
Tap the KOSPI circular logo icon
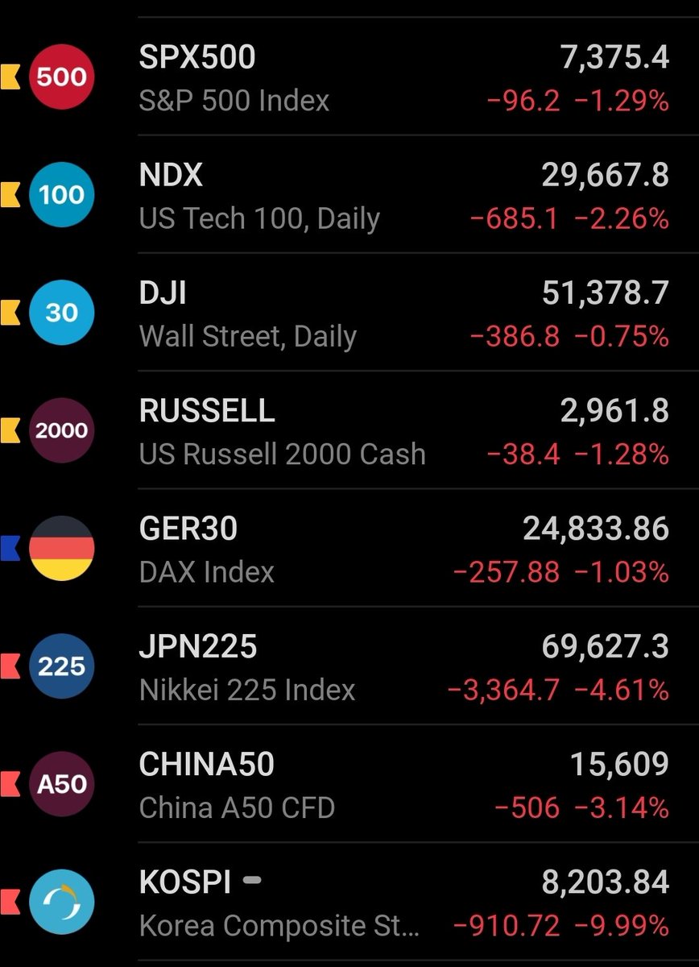(x=62, y=902)
